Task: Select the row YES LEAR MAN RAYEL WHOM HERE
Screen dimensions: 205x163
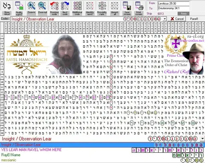Action: [102, 150]
